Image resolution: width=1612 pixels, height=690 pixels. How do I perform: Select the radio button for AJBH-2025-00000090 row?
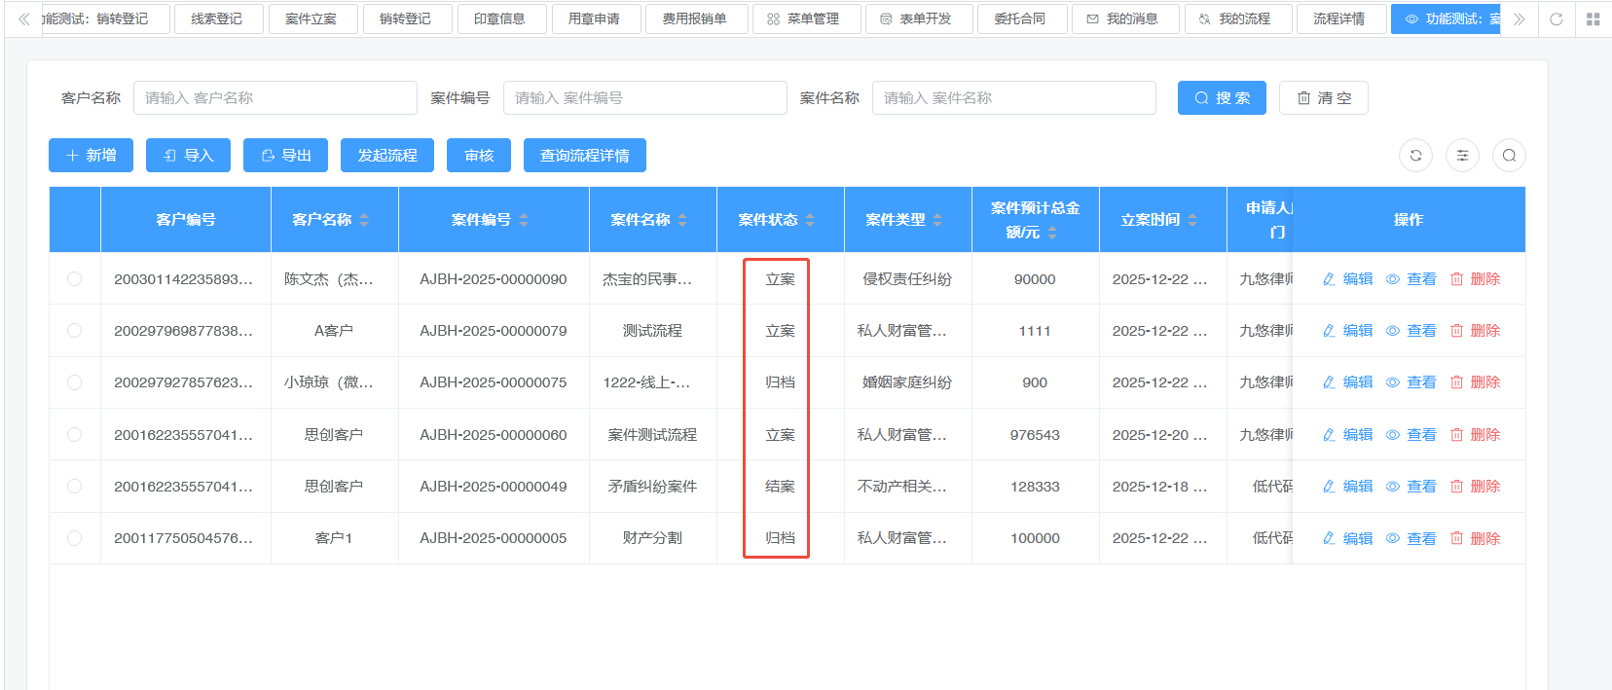point(74,279)
